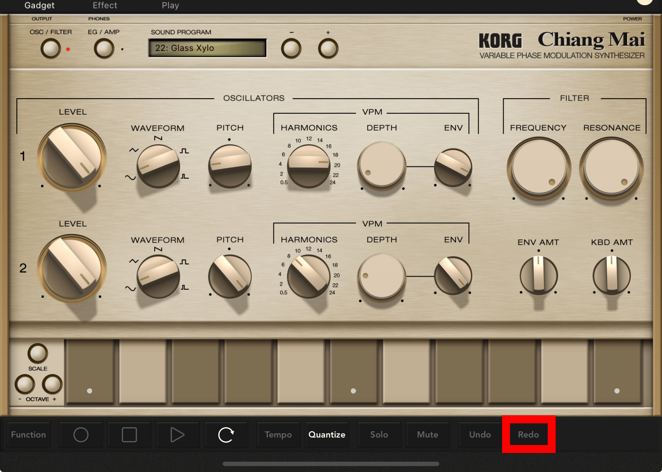
Task: Play the last keyboard pad with dot
Action: [617, 371]
